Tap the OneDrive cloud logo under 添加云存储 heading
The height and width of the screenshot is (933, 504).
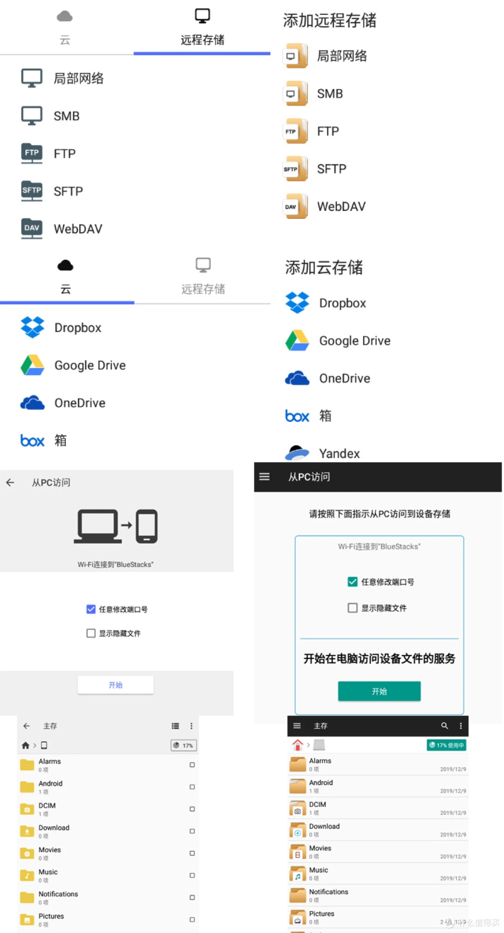(297, 378)
